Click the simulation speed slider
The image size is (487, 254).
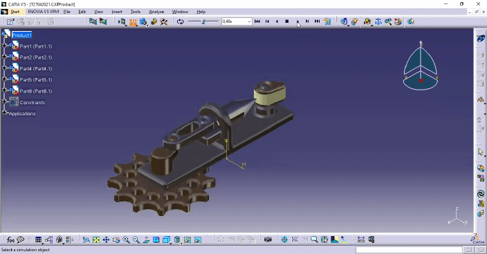tap(203, 21)
